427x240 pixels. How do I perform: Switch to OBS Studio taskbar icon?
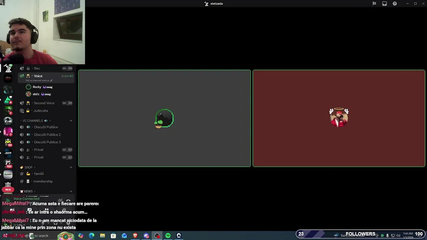(157, 236)
